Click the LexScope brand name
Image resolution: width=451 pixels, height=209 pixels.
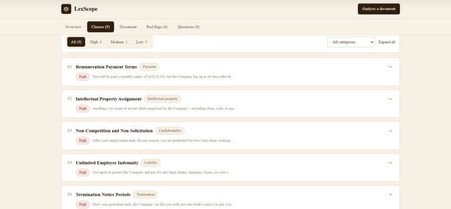tap(86, 9)
